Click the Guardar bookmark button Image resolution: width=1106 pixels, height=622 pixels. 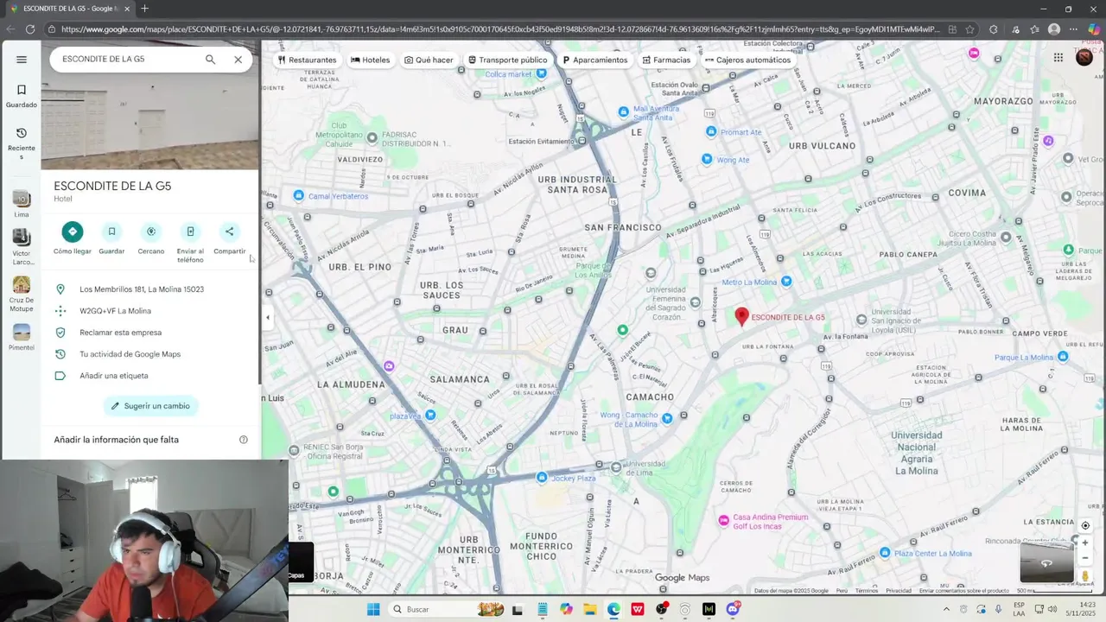[x=111, y=238]
